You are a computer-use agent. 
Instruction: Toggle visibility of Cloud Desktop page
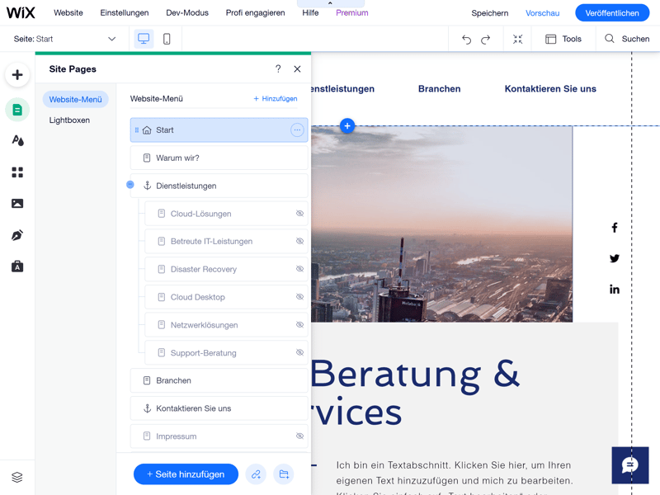(x=299, y=297)
